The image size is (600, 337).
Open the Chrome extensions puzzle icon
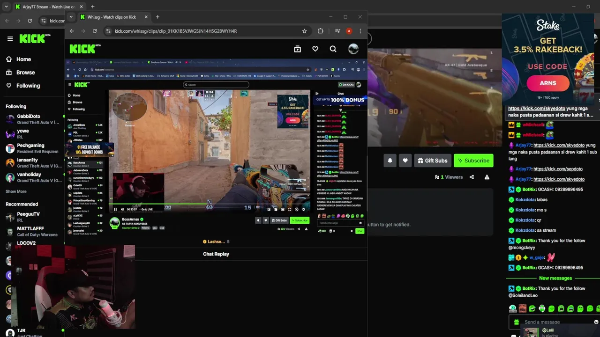pos(321,31)
